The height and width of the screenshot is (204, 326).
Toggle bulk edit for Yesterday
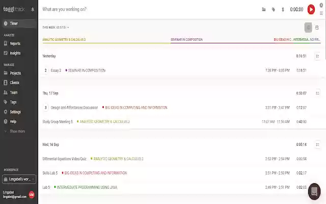click(x=317, y=56)
